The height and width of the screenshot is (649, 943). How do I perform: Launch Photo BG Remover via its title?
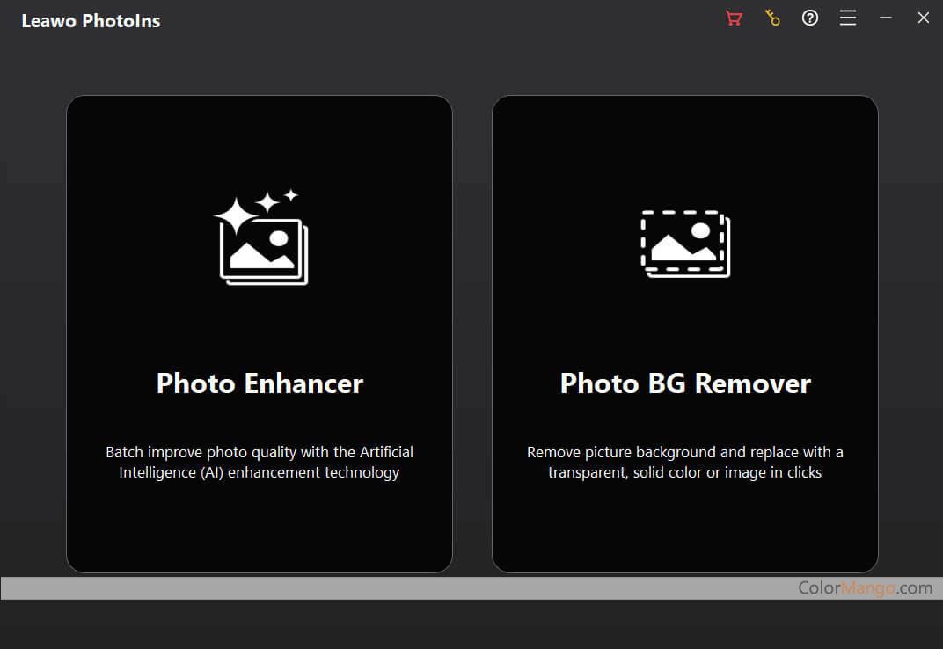(x=685, y=383)
